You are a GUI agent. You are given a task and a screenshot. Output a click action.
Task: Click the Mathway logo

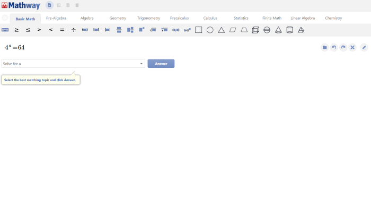tap(21, 5)
